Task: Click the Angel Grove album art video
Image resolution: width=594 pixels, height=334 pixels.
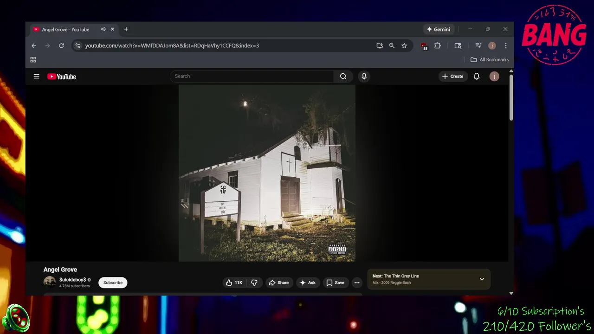Action: (x=267, y=173)
